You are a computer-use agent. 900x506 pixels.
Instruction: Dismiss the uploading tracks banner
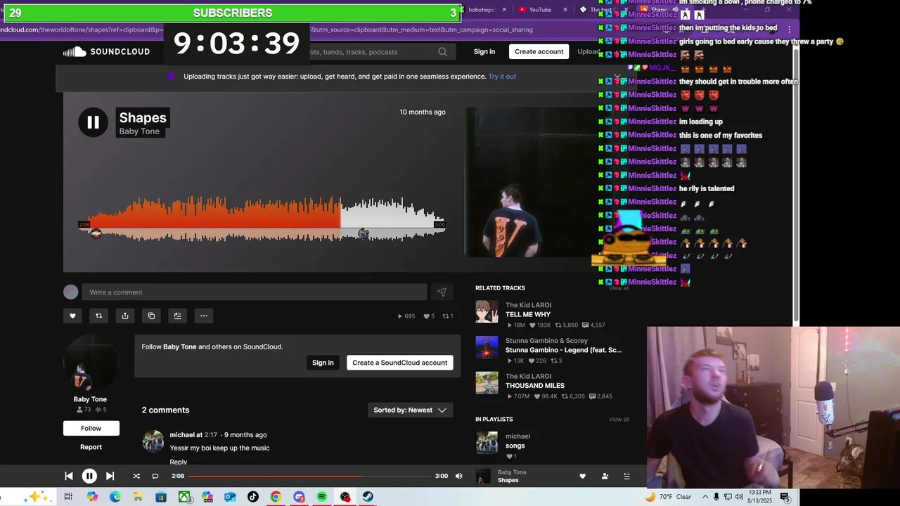click(617, 77)
